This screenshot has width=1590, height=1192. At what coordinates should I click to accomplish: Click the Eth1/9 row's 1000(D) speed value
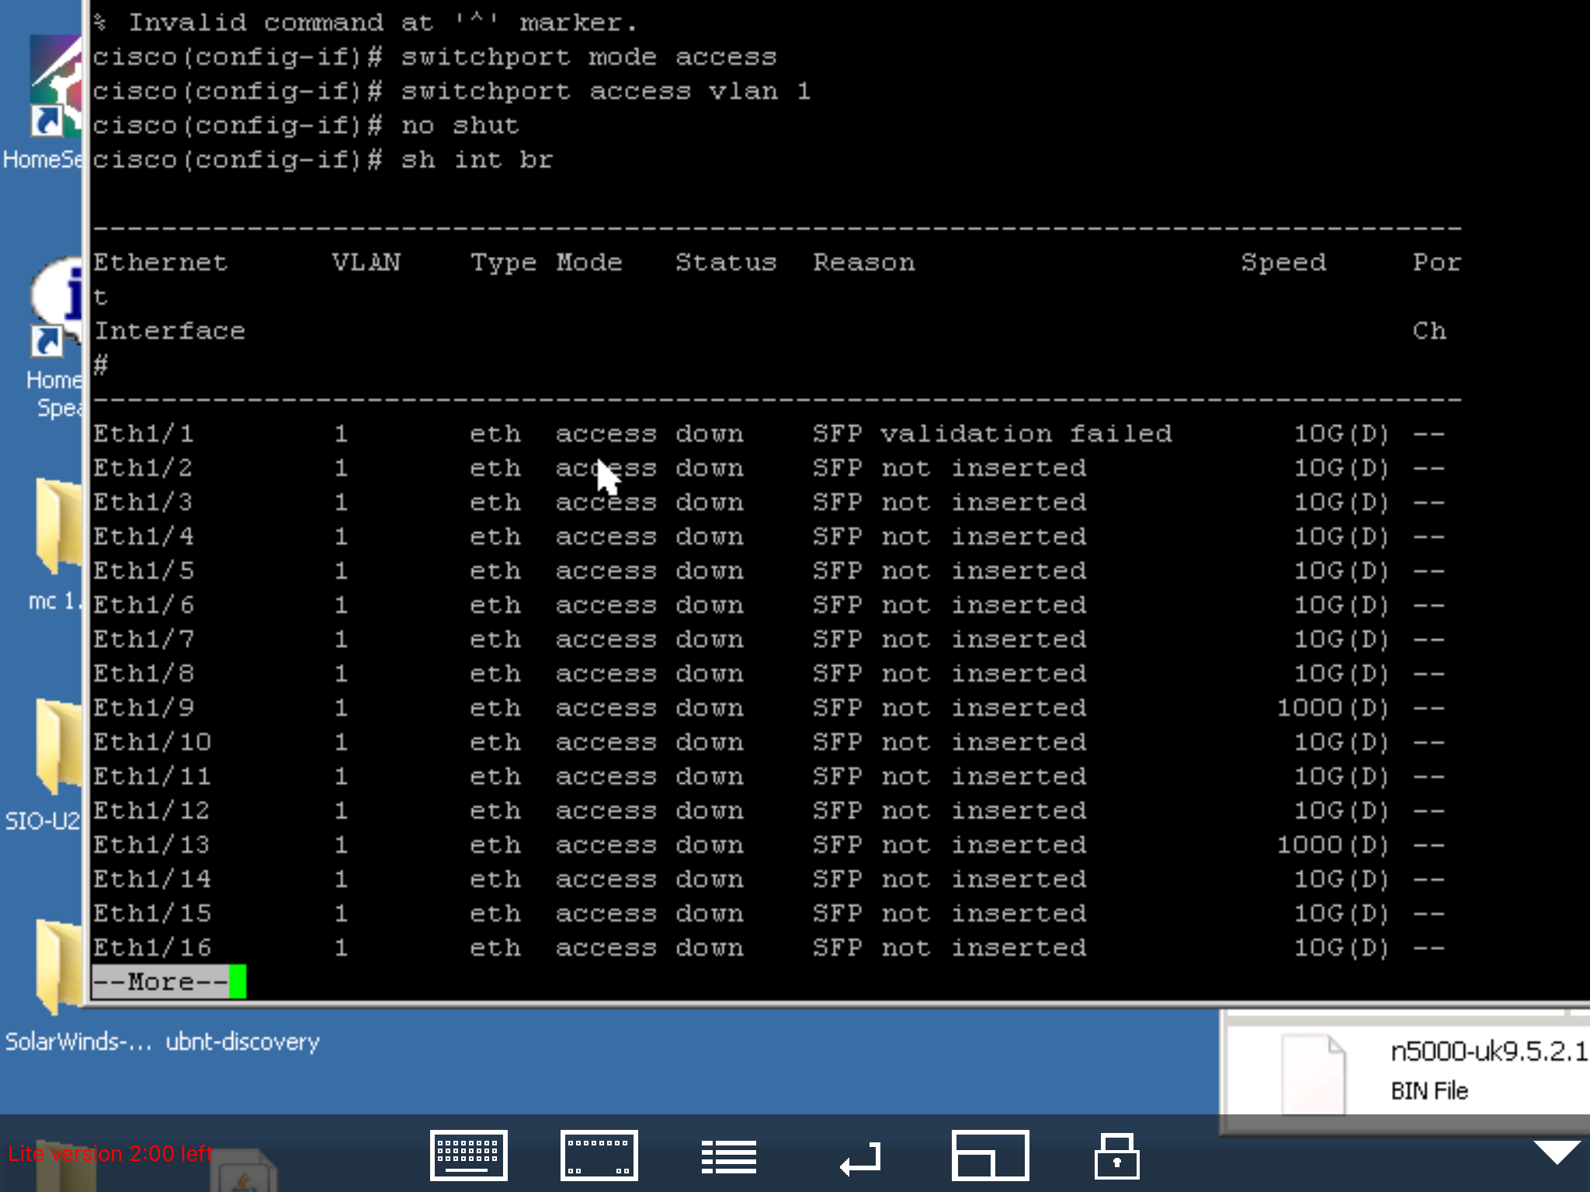point(1332,708)
